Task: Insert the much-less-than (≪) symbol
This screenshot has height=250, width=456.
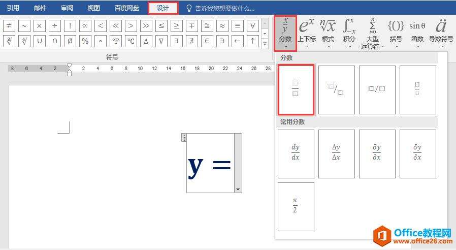Action: coord(115,26)
